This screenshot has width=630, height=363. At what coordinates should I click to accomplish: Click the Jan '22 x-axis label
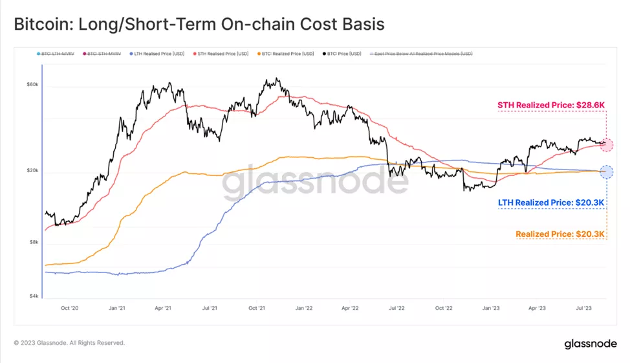coord(304,308)
